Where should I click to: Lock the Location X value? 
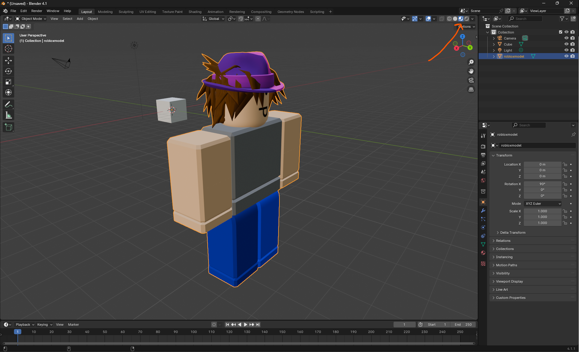[x=565, y=164]
